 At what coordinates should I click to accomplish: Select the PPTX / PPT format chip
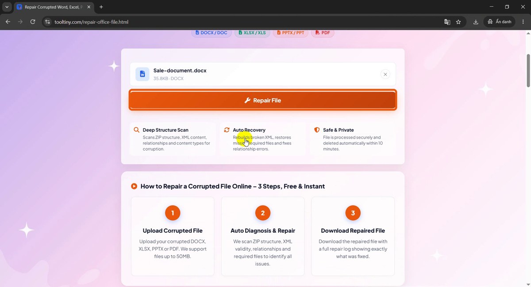(290, 33)
